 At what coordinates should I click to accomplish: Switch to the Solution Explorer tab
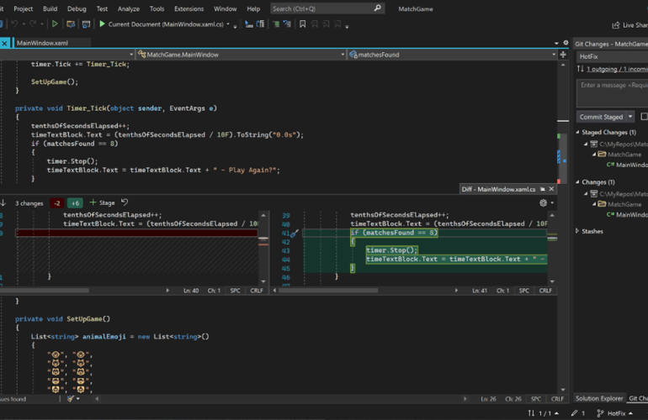(x=598, y=398)
